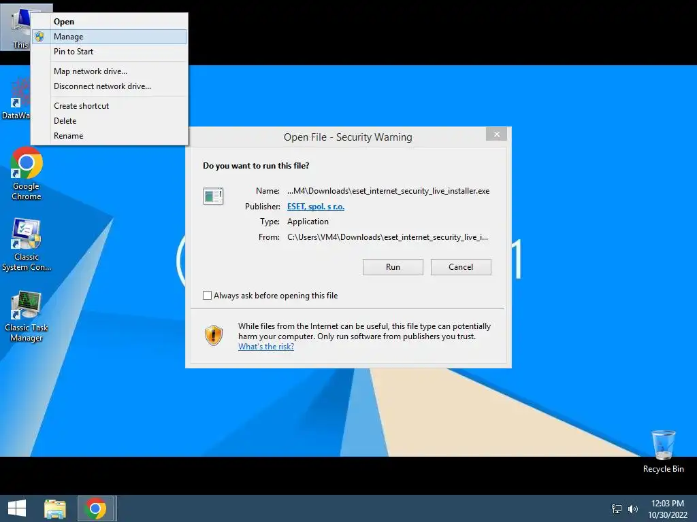The height and width of the screenshot is (522, 697).
Task: Click the Do you want to run this file? heading
Action: 256,166
